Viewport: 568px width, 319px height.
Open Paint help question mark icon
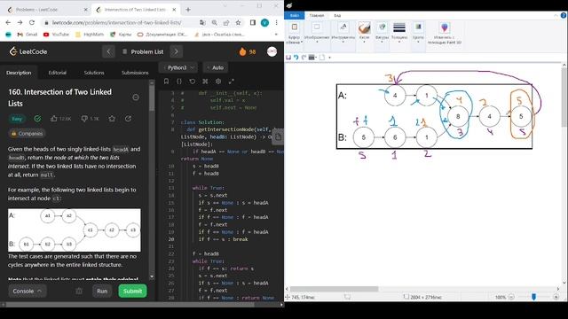[x=564, y=16]
